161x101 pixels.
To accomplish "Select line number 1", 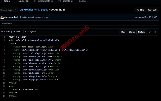I will (x=5, y=37).
